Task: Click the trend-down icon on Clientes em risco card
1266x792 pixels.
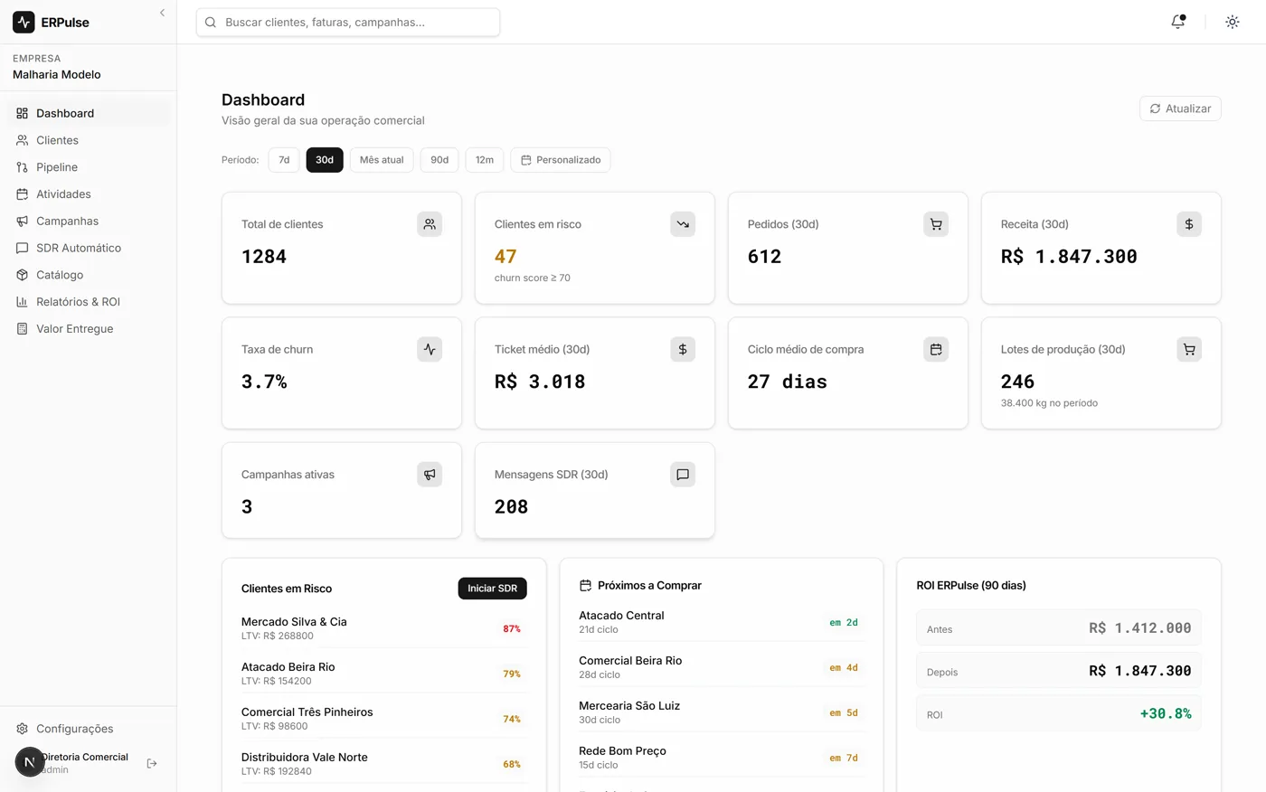Action: click(x=683, y=224)
